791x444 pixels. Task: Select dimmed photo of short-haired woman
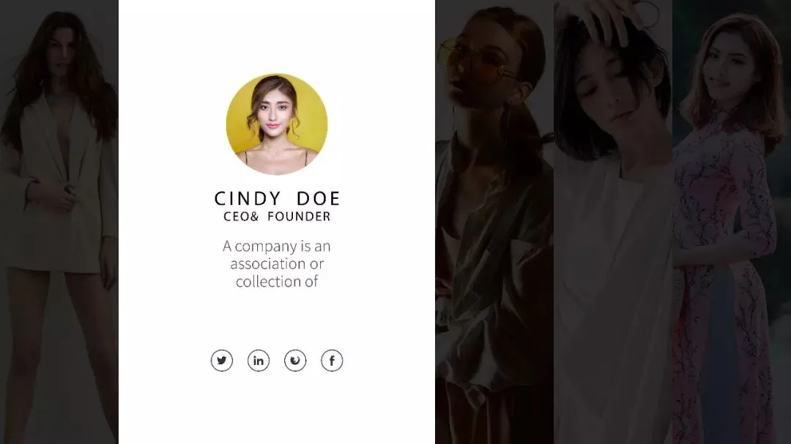pyautogui.click(x=613, y=222)
